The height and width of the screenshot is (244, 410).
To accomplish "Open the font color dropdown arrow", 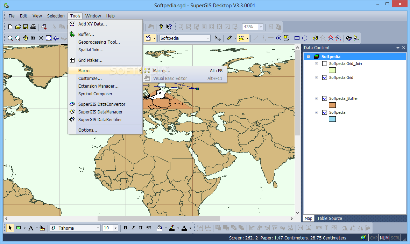I will [190, 228].
